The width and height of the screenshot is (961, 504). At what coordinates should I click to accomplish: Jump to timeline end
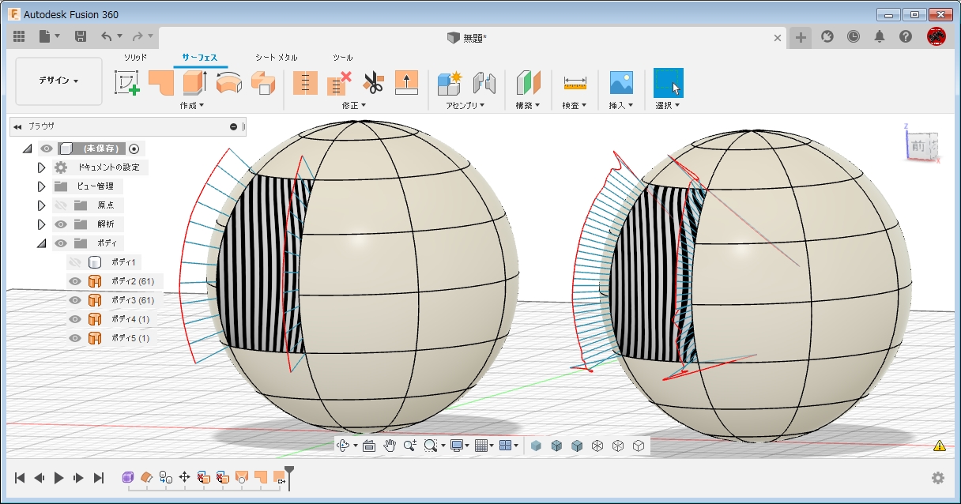(x=99, y=478)
